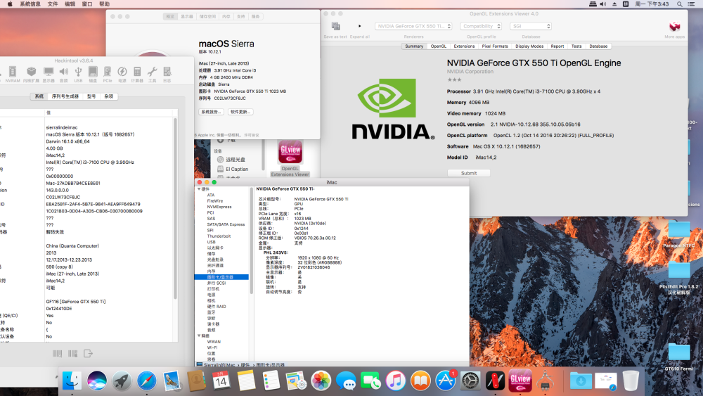
Task: Open the 编辑 menu in menu bar
Action: pyautogui.click(x=70, y=4)
